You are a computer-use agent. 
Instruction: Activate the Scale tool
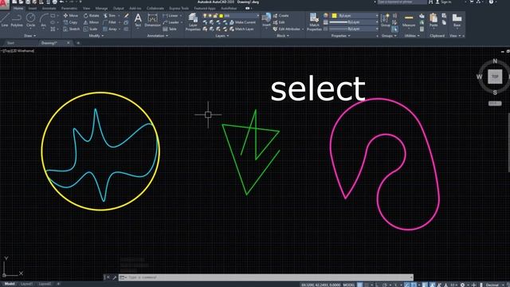coord(90,29)
